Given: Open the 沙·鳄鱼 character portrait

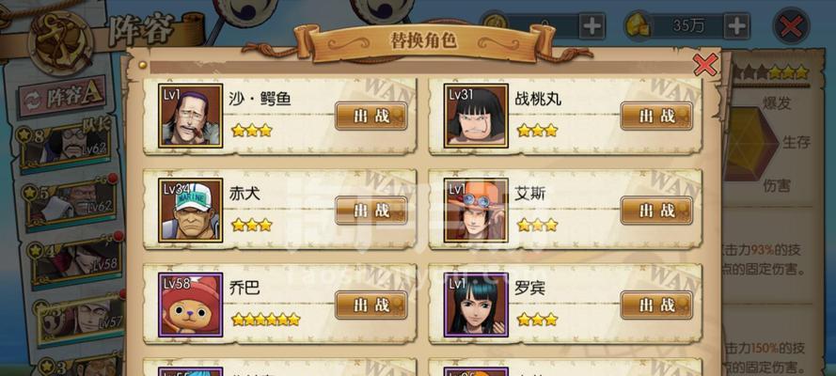Looking at the screenshot, I should pyautogui.click(x=190, y=116).
